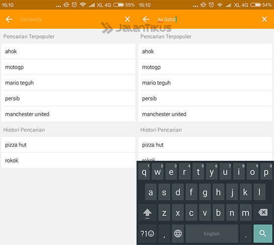274x245 pixels.
Task: Tap 'persib' in the right screen list
Action: (205, 98)
